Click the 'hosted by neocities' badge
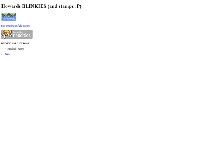The width and height of the screenshot is (201, 150). 17,34
